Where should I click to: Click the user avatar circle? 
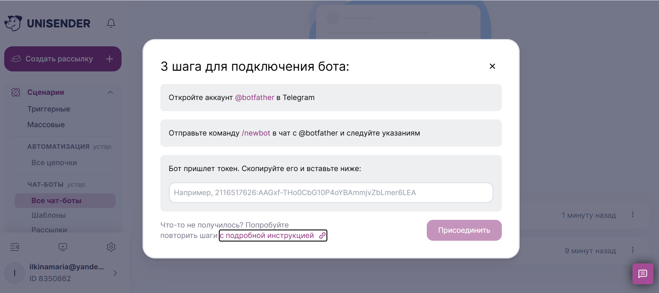tap(15, 273)
